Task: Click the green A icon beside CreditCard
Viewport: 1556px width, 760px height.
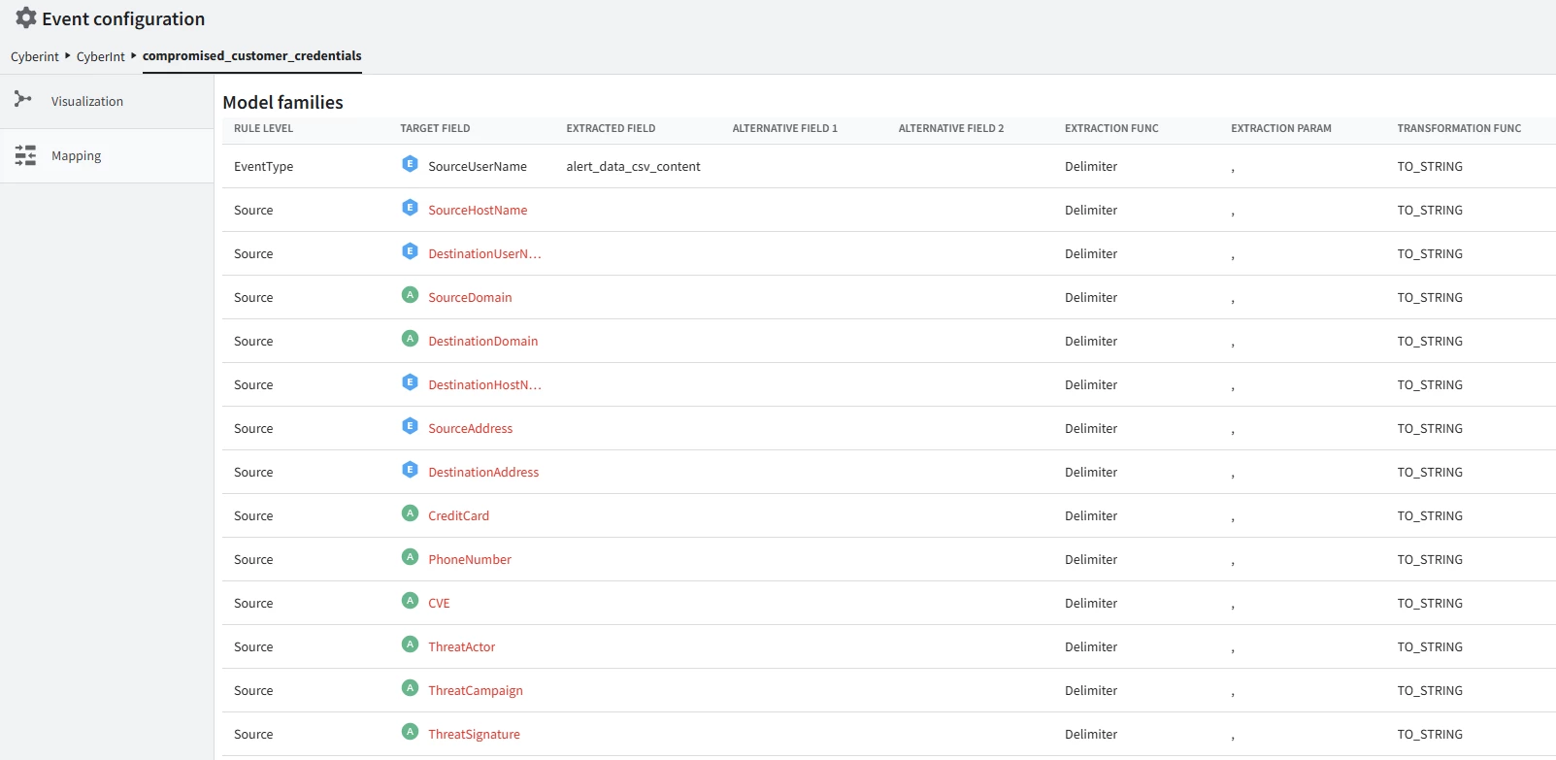Action: pyautogui.click(x=410, y=513)
